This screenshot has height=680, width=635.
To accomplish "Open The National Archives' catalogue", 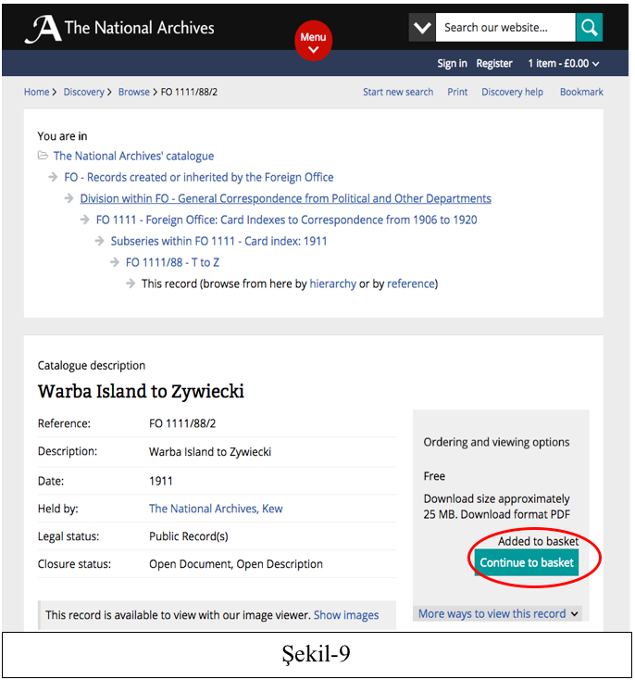I will point(133,156).
